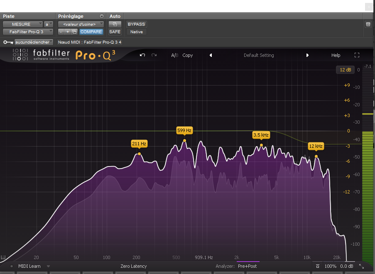Image resolution: width=375 pixels, height=274 pixels.
Task: Toggle the BYPASS button
Action: point(136,24)
